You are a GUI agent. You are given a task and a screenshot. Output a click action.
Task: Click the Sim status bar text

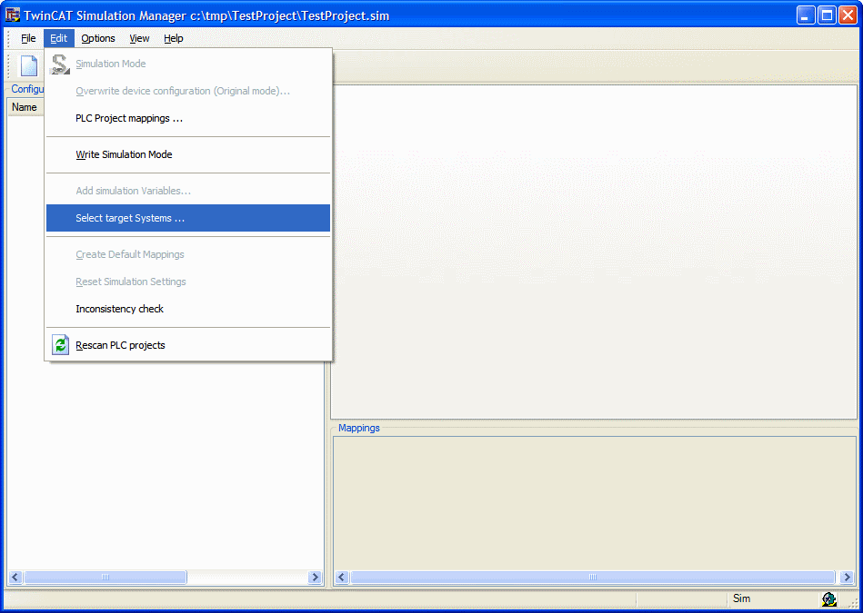[x=741, y=598]
